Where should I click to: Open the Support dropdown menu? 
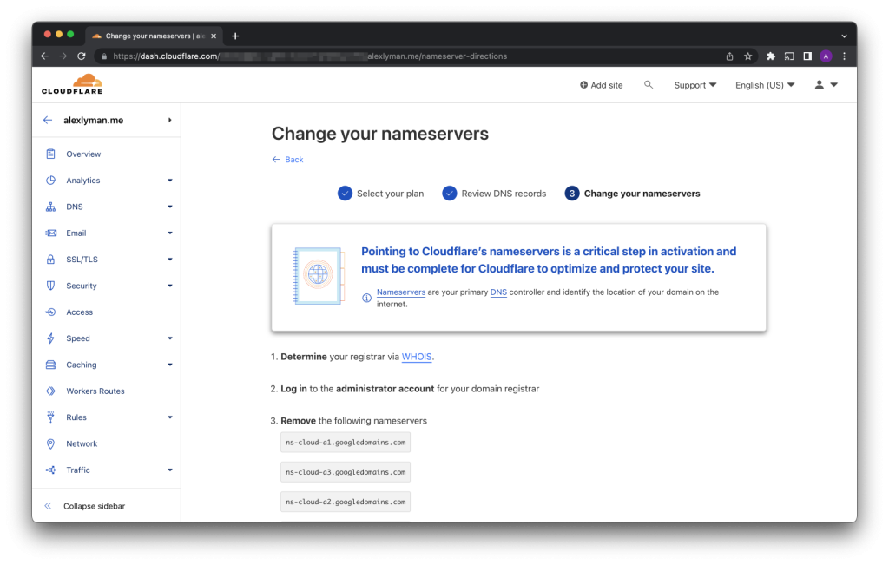(695, 85)
